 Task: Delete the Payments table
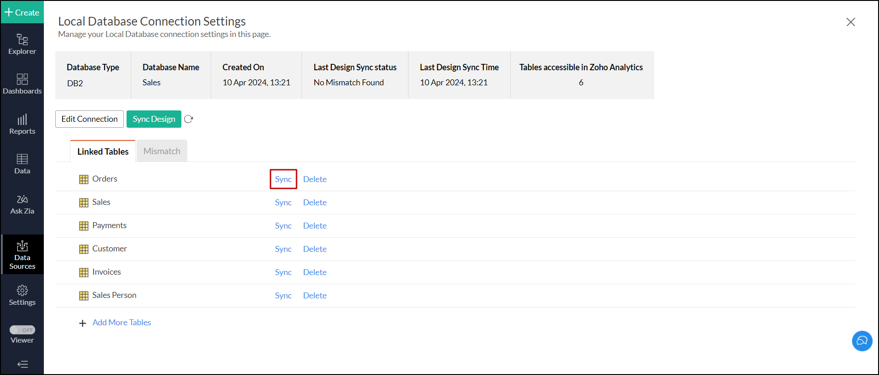click(x=315, y=226)
